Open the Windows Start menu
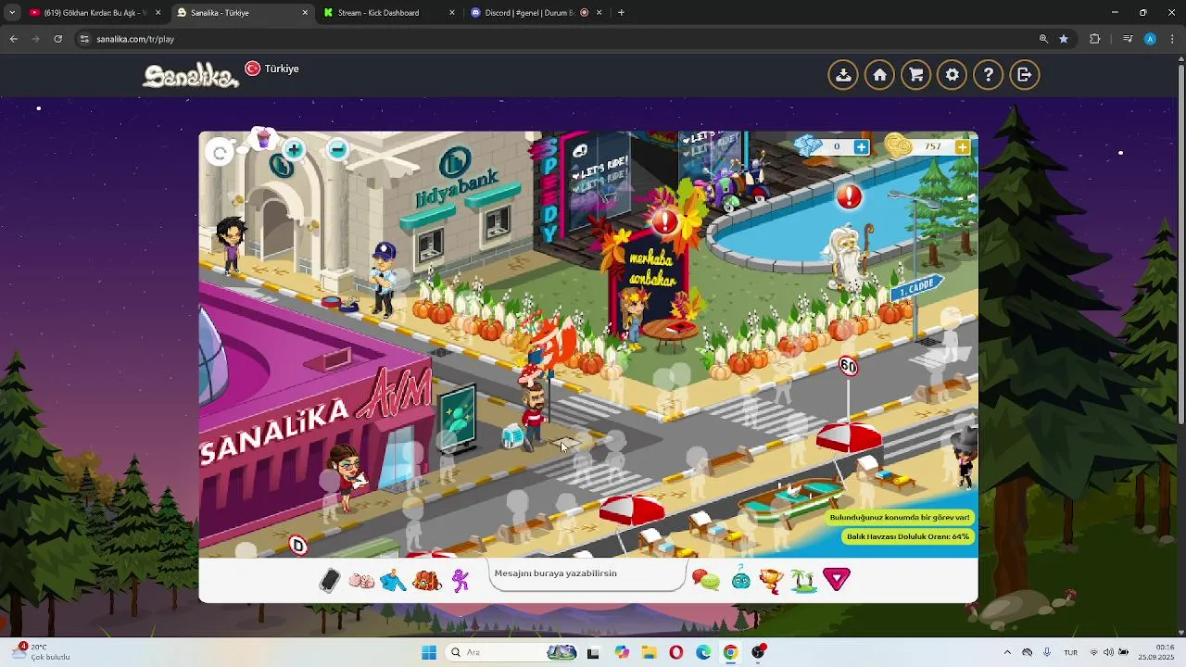 tap(429, 652)
